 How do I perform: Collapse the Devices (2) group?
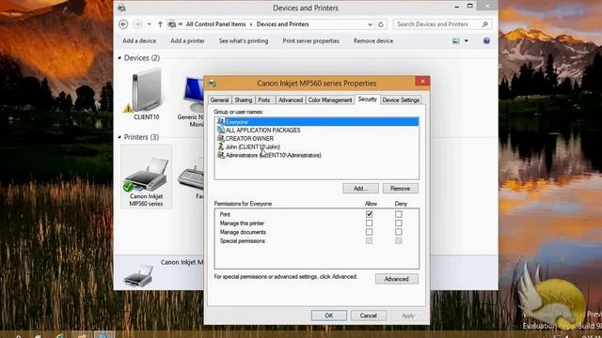pos(119,58)
